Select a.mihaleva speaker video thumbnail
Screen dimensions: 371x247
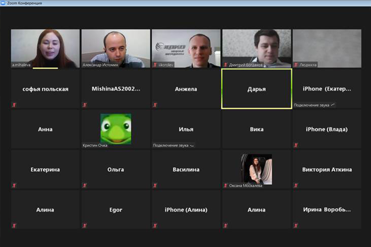pos(45,49)
